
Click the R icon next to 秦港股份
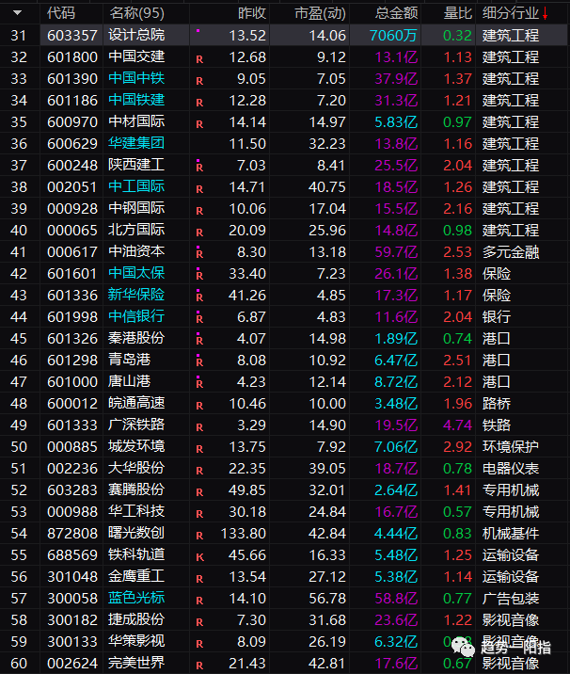point(199,341)
